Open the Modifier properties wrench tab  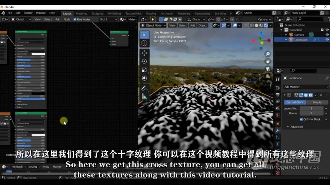(277, 131)
